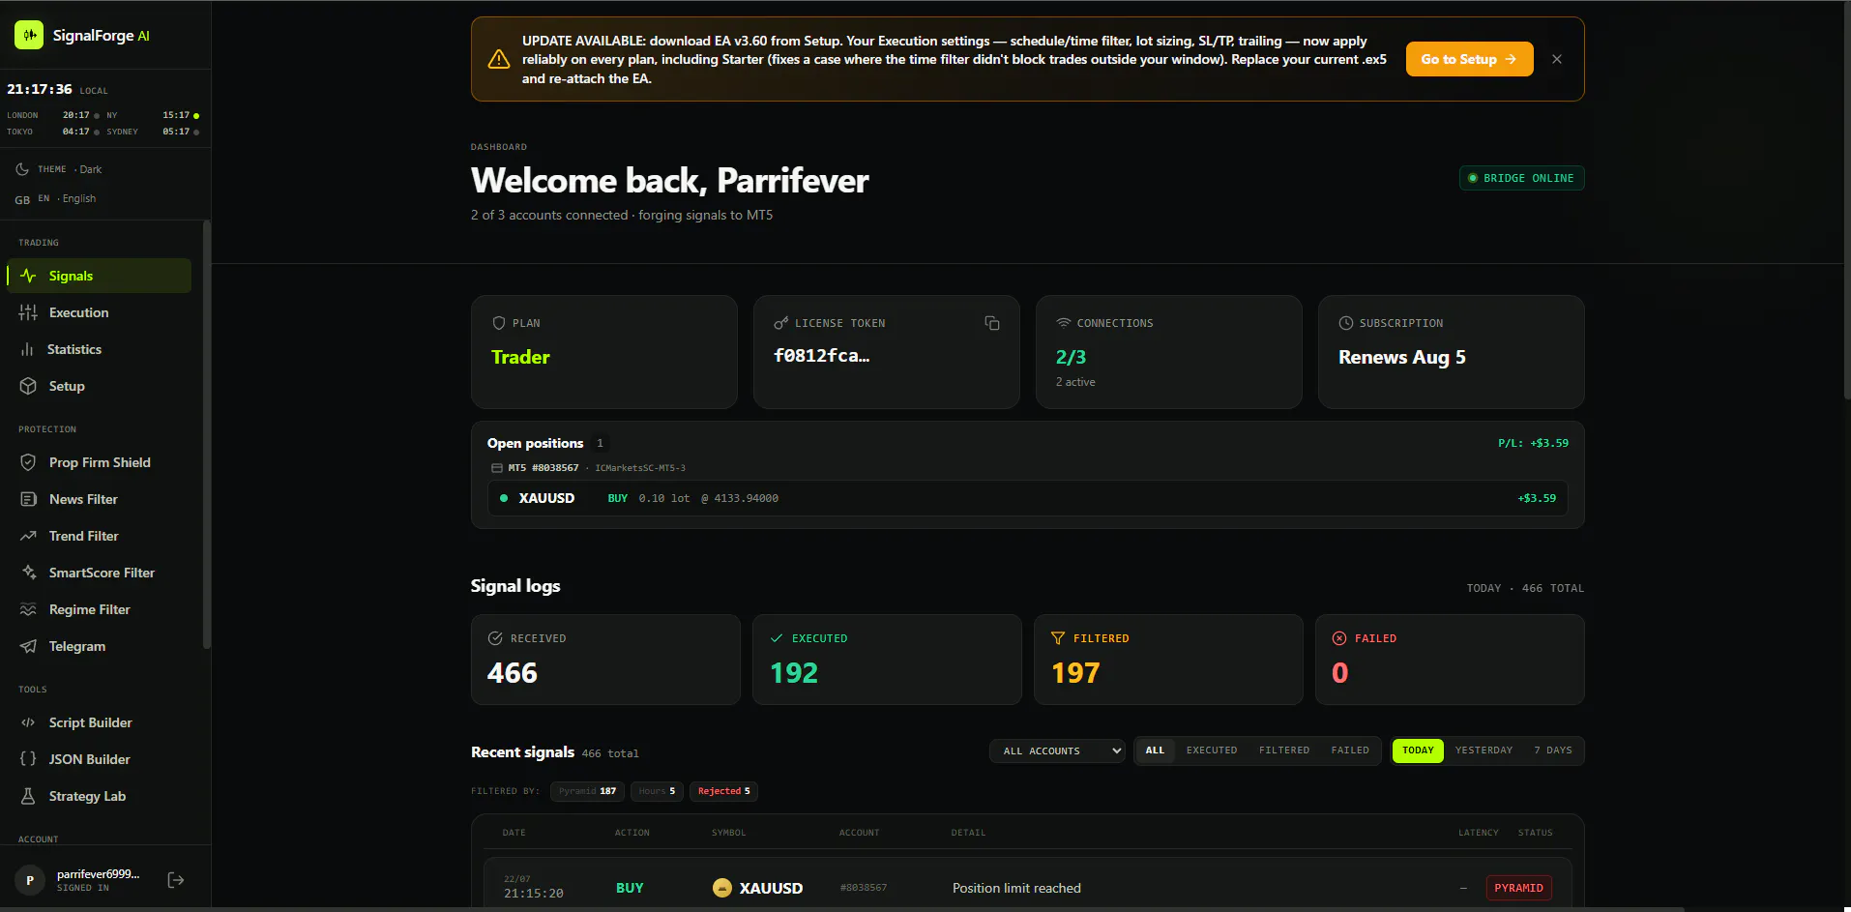Screen dimensions: 1851x912
Task: Click the Strategy Lab flask icon
Action: pyautogui.click(x=28, y=796)
